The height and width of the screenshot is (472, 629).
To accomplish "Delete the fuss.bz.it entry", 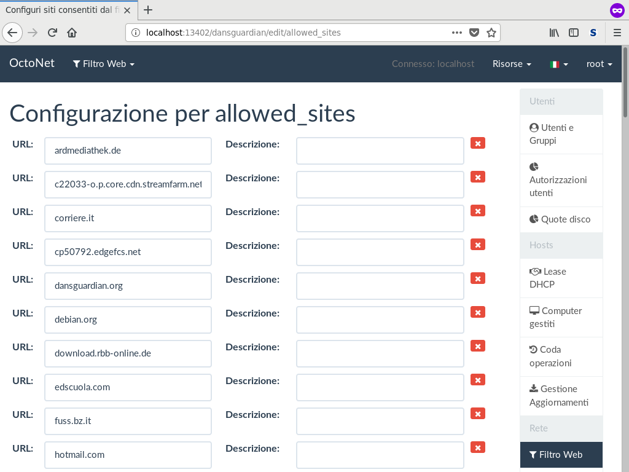I will [478, 414].
